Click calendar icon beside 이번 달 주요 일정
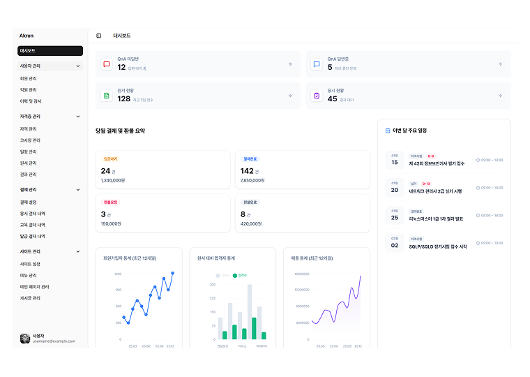This screenshot has height=377, width=530. [x=388, y=131]
